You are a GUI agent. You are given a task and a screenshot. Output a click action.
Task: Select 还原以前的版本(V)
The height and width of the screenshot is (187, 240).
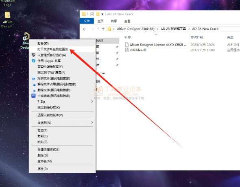(x=63, y=115)
